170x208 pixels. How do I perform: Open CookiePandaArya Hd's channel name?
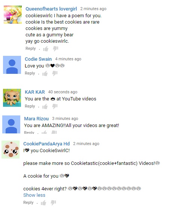tap(47, 144)
